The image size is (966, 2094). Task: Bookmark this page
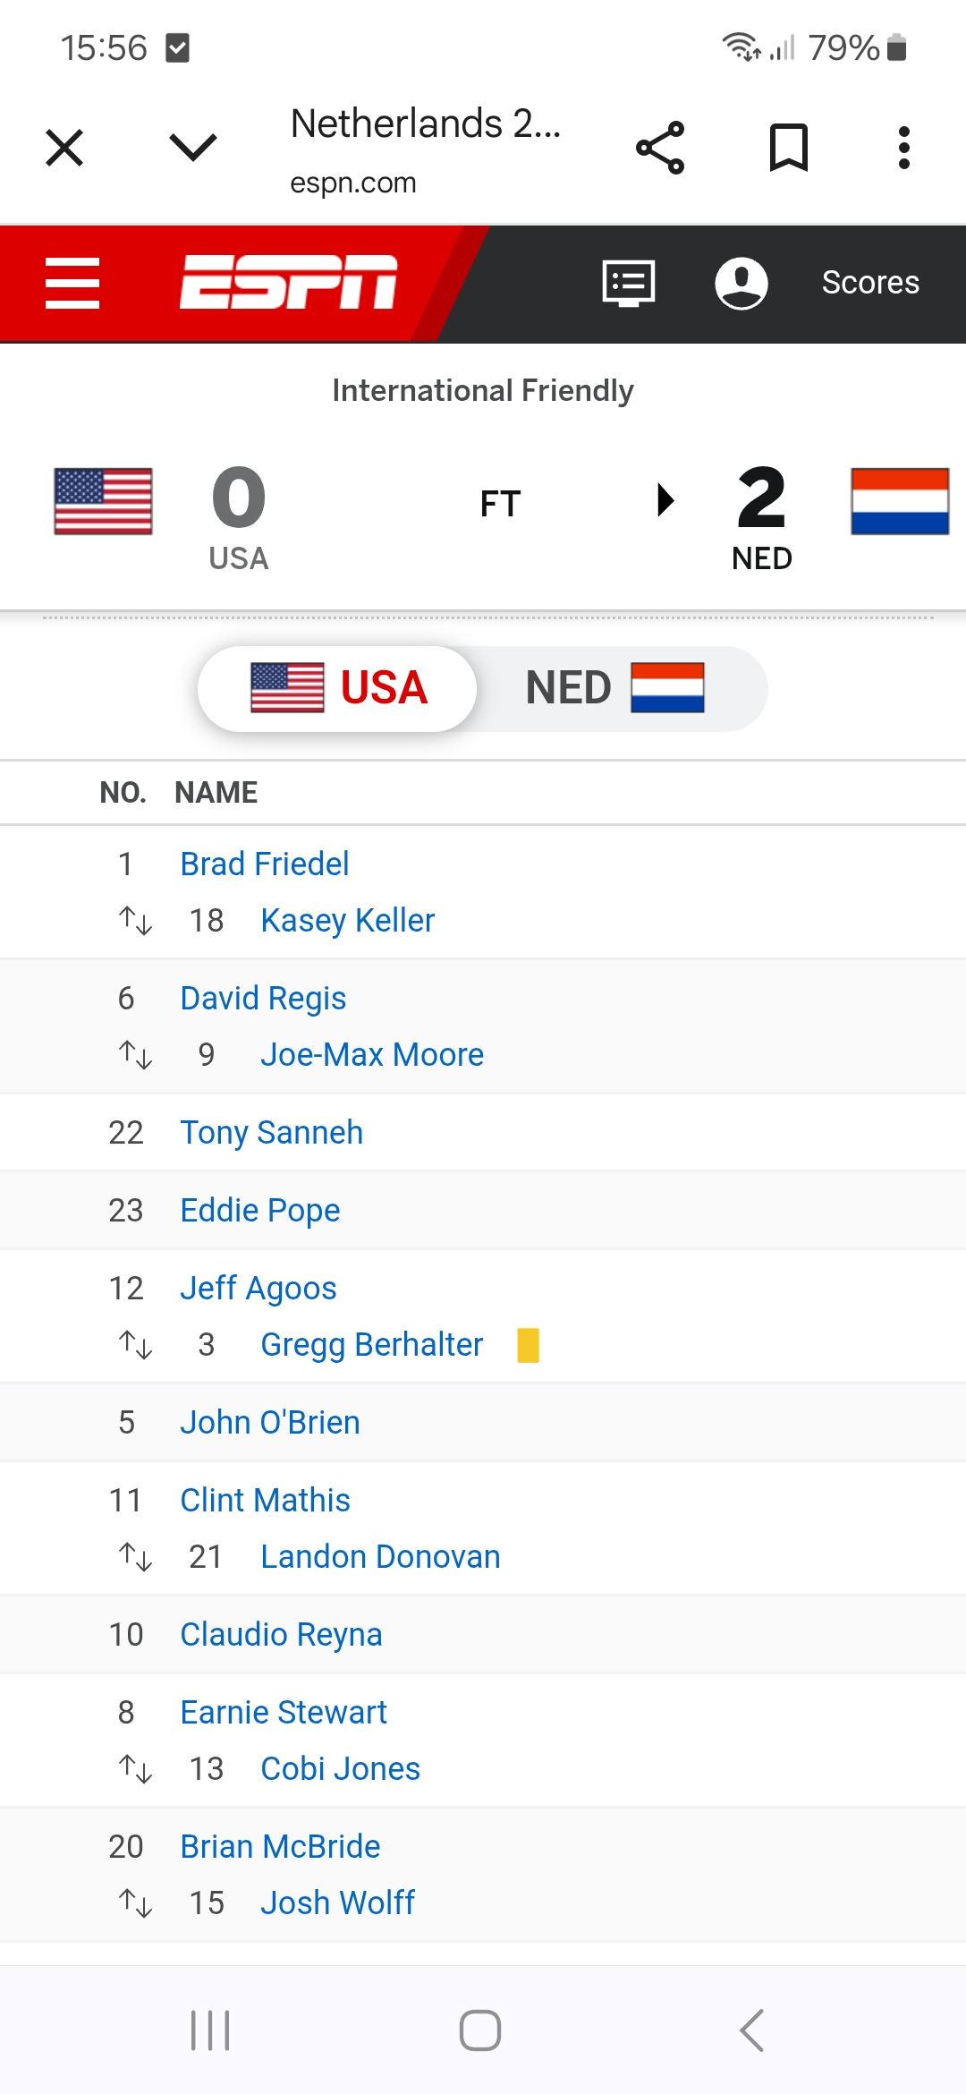[789, 148]
